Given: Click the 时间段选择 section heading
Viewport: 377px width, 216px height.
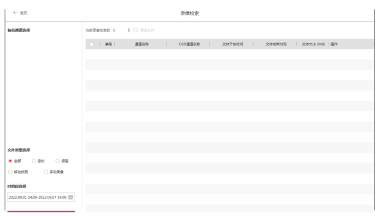Looking at the screenshot, I should [x=17, y=186].
